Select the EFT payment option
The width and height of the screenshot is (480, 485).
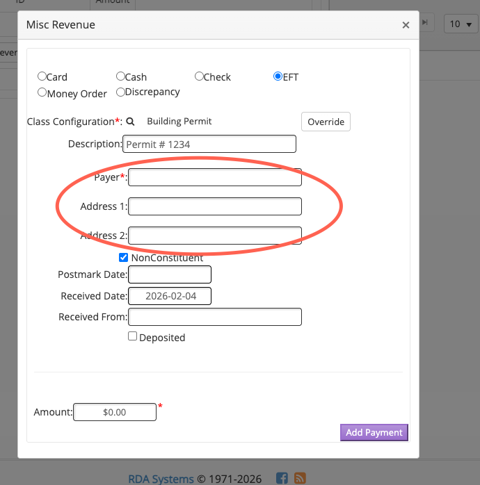pyautogui.click(x=278, y=76)
